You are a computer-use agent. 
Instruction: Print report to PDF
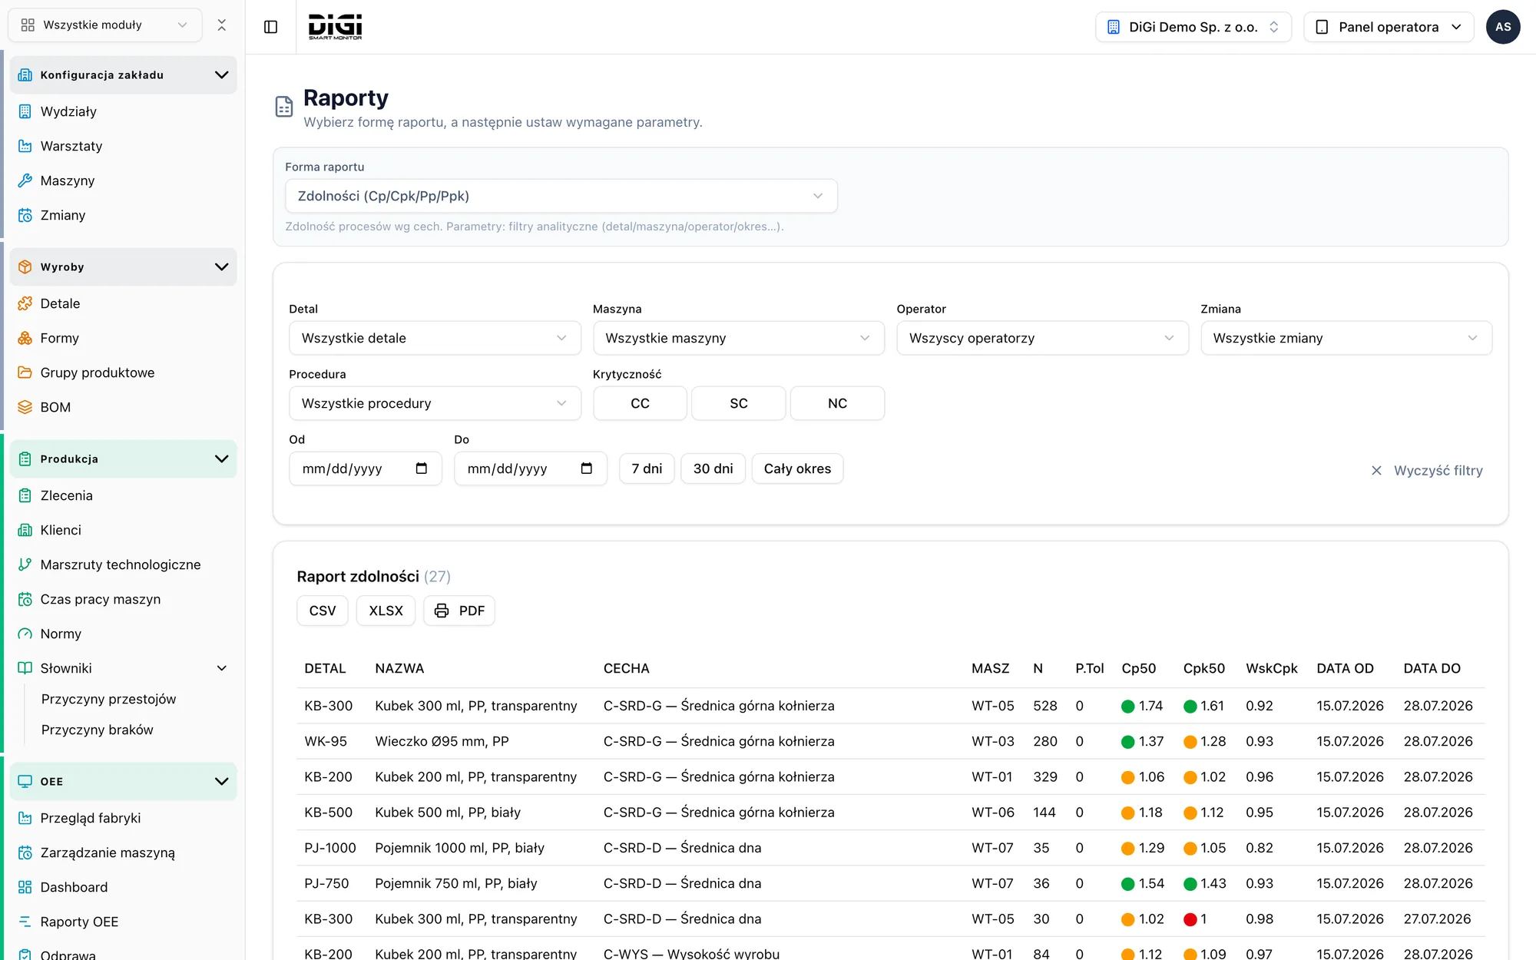(x=459, y=611)
